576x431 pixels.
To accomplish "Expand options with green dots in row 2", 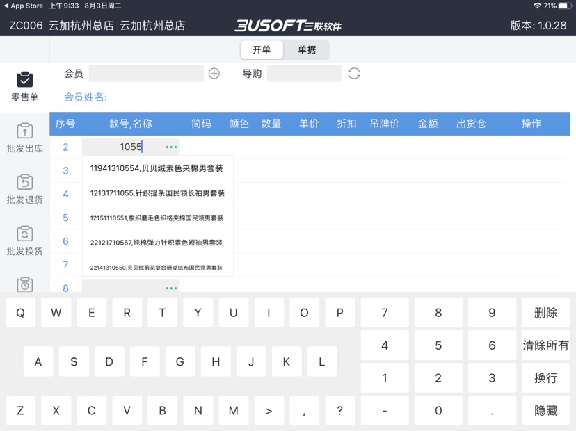I will point(171,147).
